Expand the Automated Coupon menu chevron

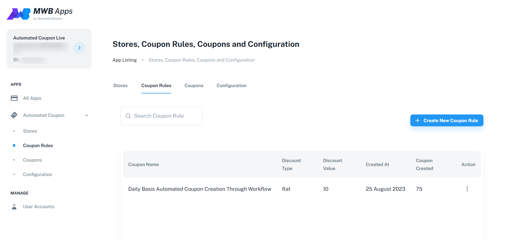click(x=86, y=115)
